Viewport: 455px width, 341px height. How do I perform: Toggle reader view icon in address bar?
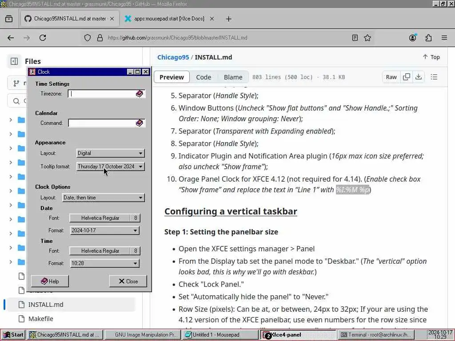coord(355,38)
